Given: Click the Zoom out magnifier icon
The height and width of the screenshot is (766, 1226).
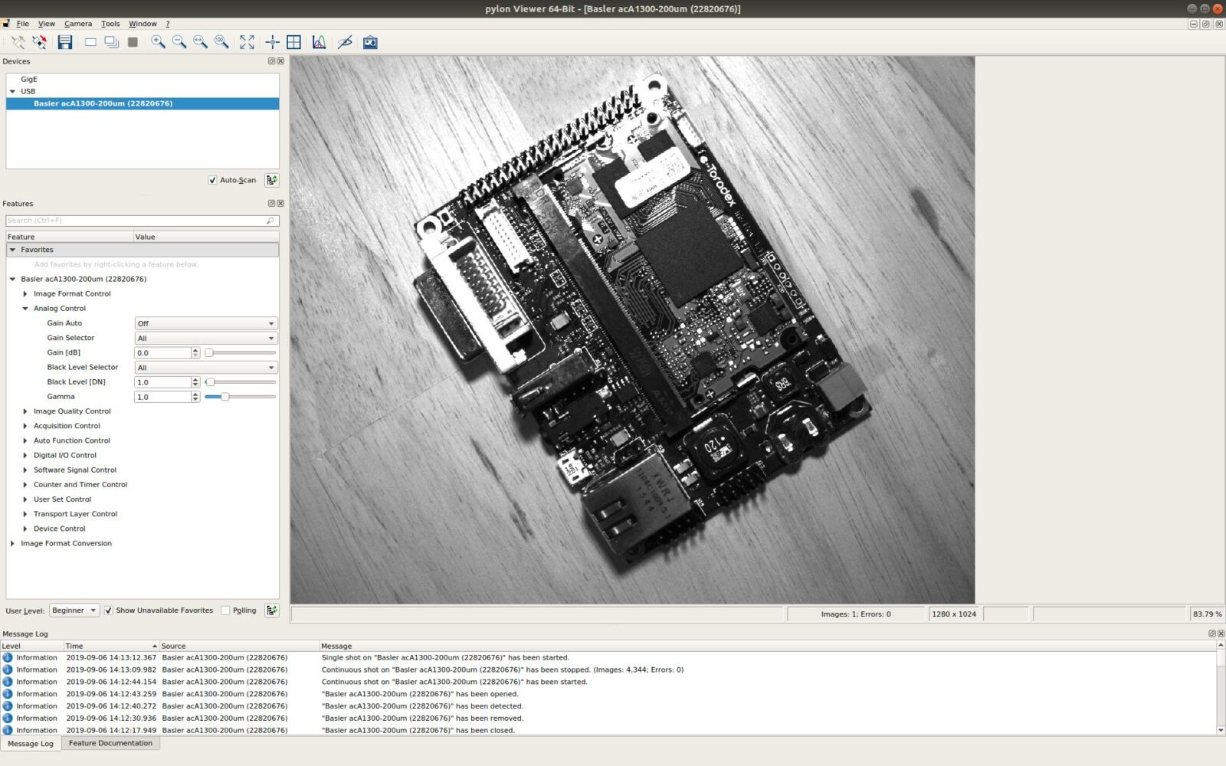Looking at the screenshot, I should coord(179,42).
